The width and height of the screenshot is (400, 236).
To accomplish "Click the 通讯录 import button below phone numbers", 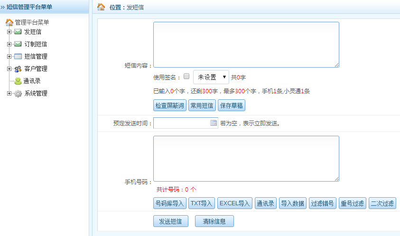I will tap(266, 203).
